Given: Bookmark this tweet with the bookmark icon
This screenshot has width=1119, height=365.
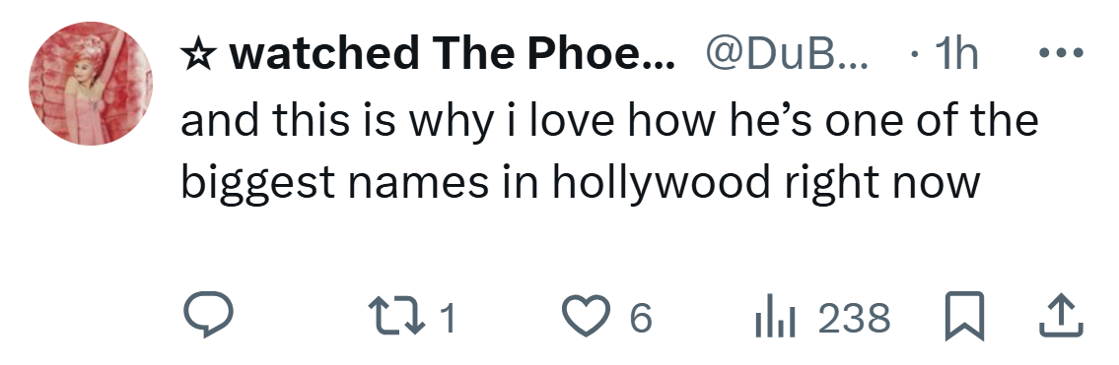Looking at the screenshot, I should point(965,317).
